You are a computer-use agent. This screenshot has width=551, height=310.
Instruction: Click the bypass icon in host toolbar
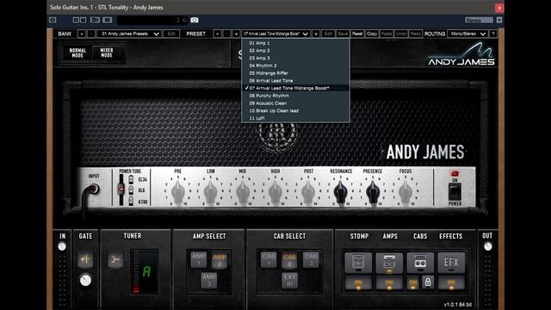pos(53,20)
